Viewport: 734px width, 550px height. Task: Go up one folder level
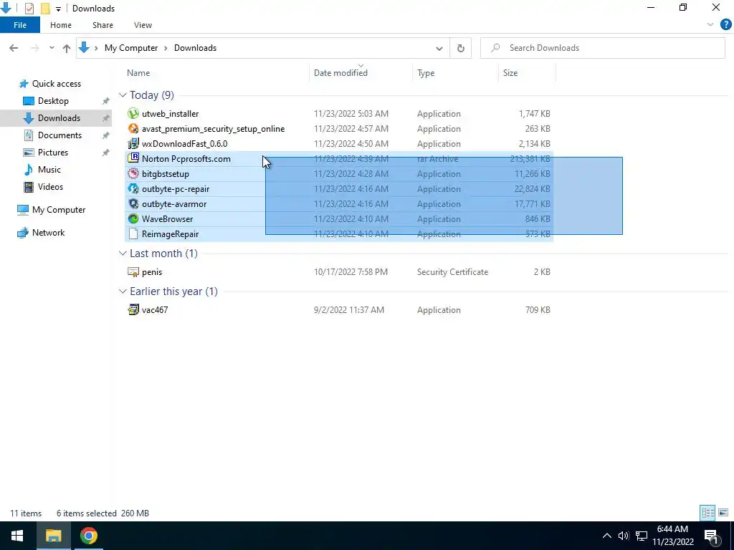[x=67, y=48]
